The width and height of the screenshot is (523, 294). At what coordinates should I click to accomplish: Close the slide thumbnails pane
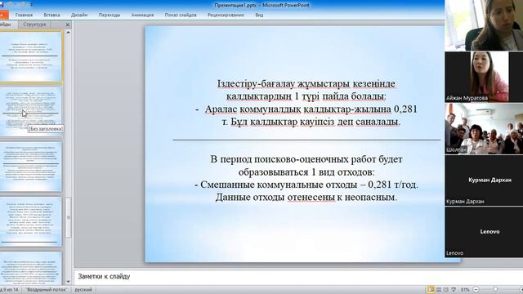[68, 24]
